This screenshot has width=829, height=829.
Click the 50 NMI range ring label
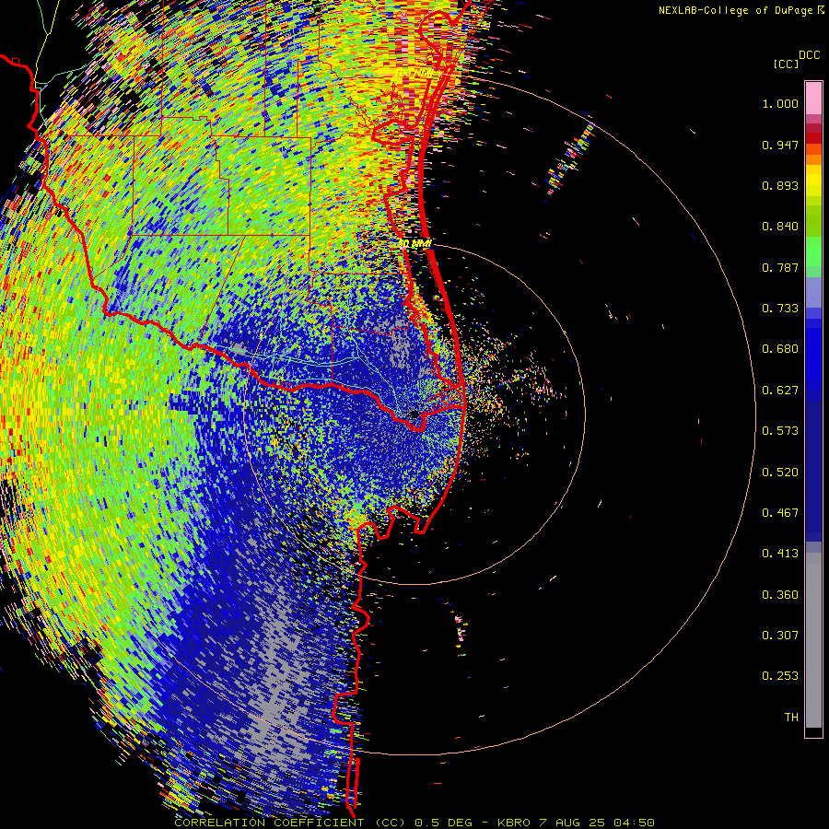(414, 244)
